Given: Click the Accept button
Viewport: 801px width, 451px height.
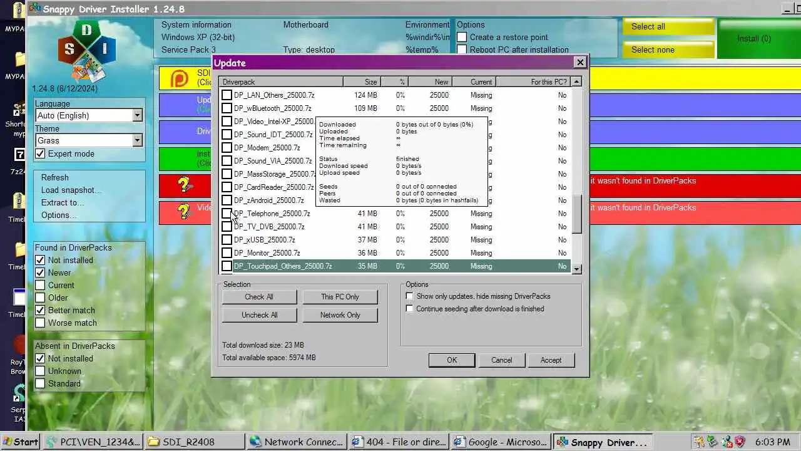Looking at the screenshot, I should point(551,360).
